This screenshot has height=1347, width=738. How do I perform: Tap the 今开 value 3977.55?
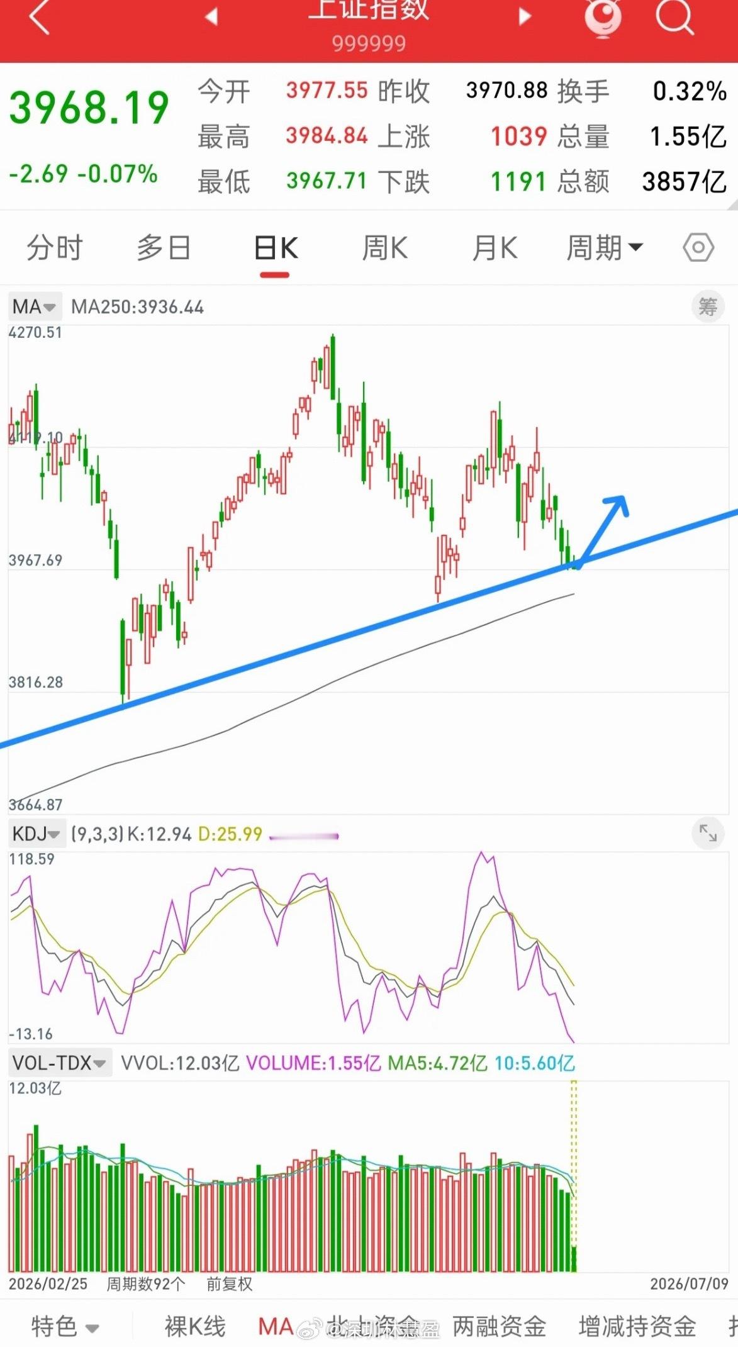(327, 90)
